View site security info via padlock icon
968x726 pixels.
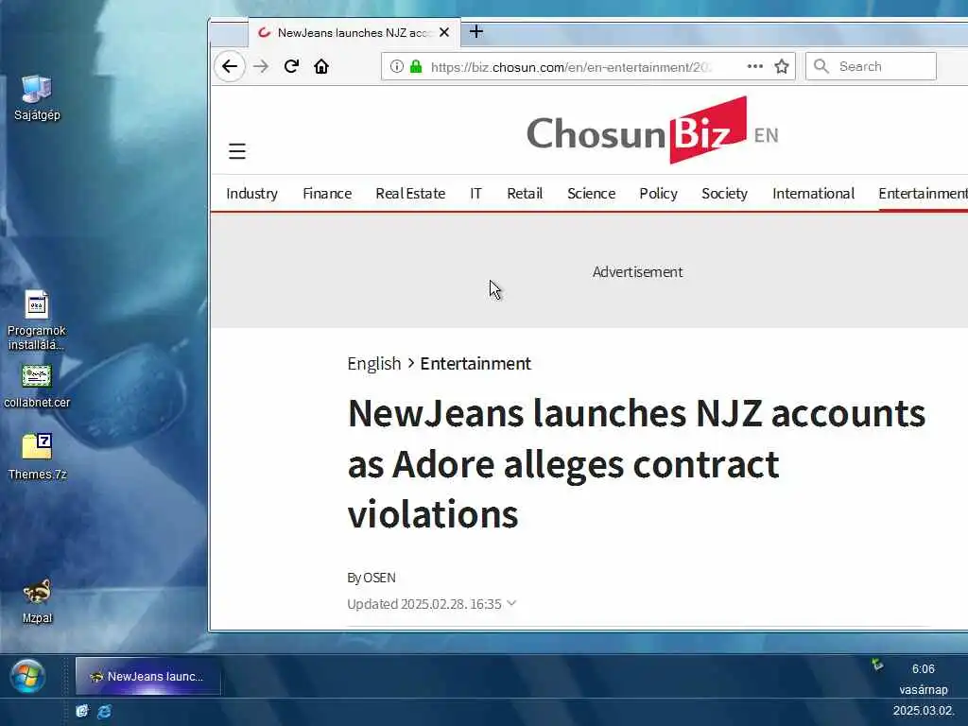click(x=416, y=66)
